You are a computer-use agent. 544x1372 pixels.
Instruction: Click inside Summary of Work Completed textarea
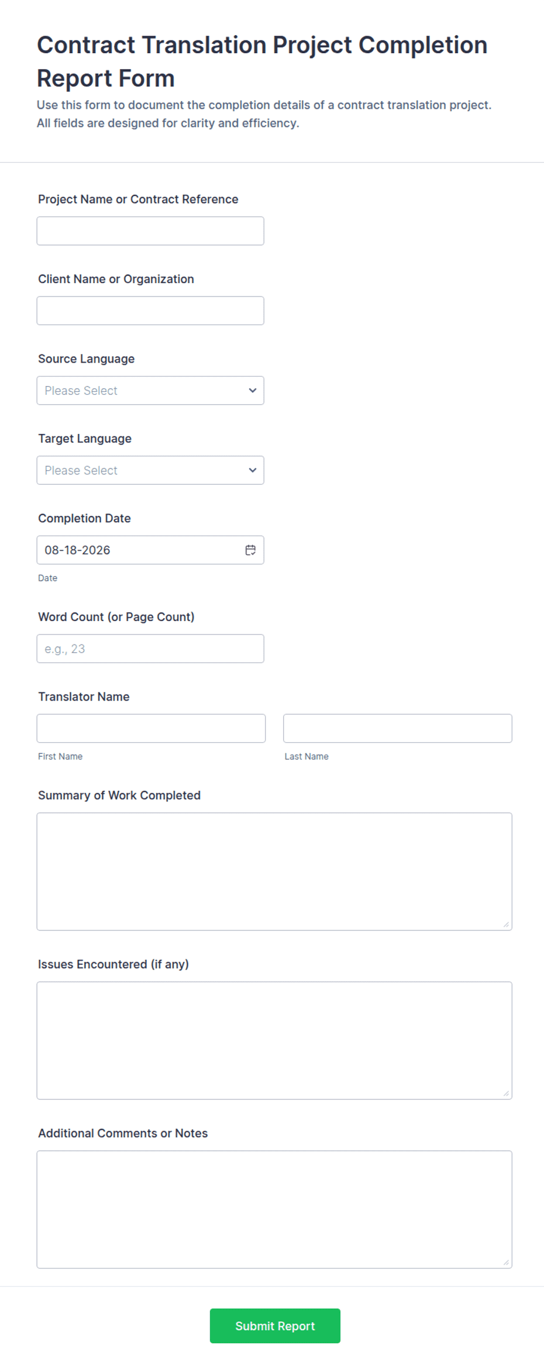coord(274,871)
